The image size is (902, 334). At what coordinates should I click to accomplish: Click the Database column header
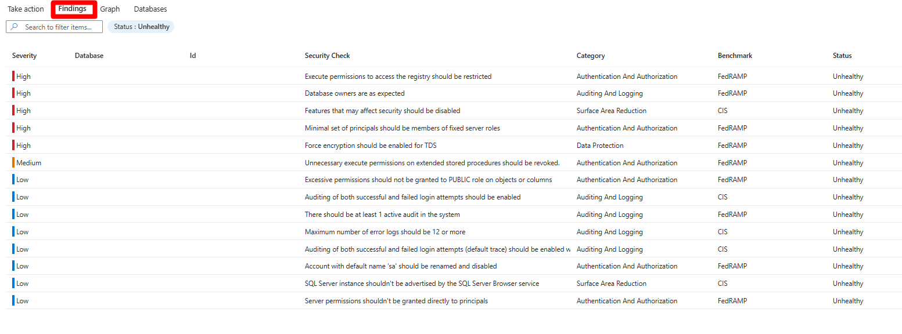click(x=89, y=56)
